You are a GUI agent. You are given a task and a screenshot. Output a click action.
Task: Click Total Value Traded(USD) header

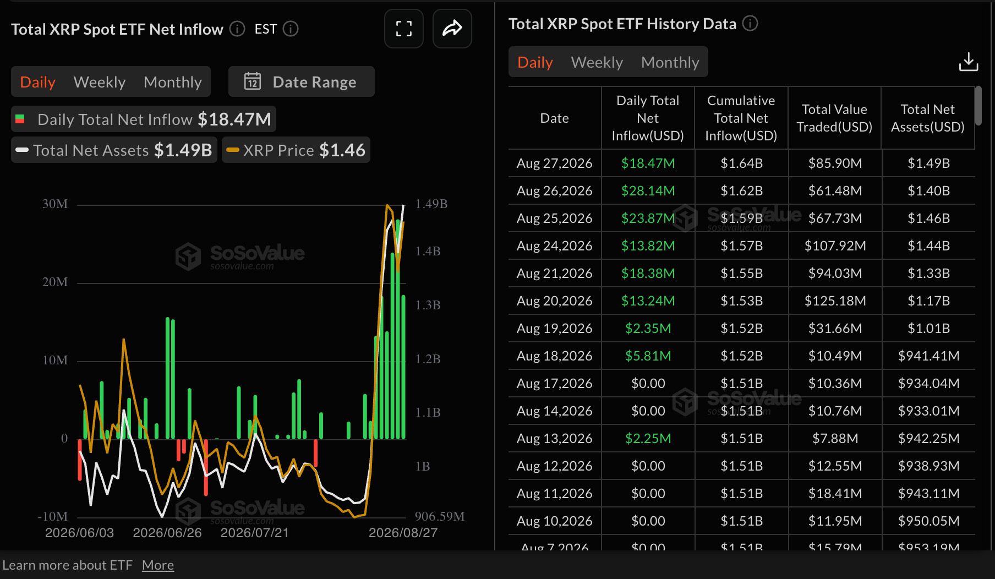tap(834, 118)
